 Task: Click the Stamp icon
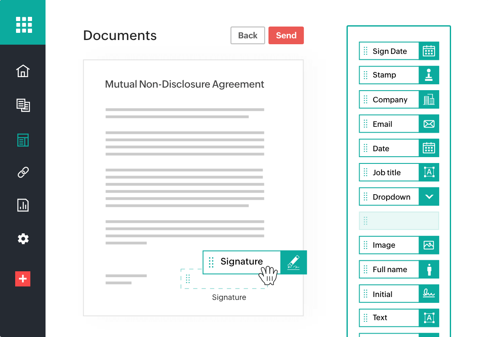[x=429, y=75]
